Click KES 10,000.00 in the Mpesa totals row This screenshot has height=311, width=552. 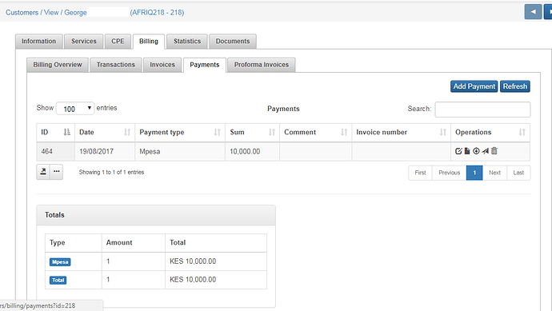(x=193, y=261)
